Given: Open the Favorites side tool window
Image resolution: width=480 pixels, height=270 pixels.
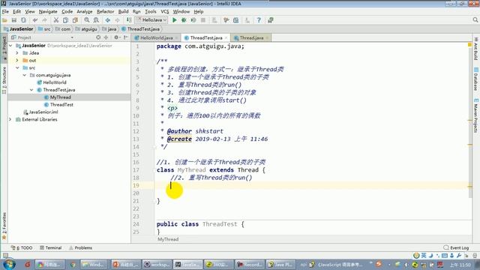Looking at the screenshot, I should pos(4,226).
